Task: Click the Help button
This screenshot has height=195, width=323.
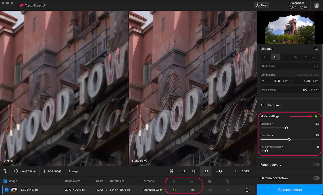Action: pyautogui.click(x=261, y=5)
